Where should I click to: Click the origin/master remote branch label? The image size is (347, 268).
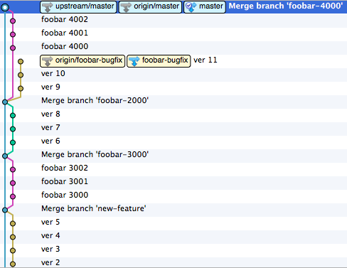[x=150, y=7]
